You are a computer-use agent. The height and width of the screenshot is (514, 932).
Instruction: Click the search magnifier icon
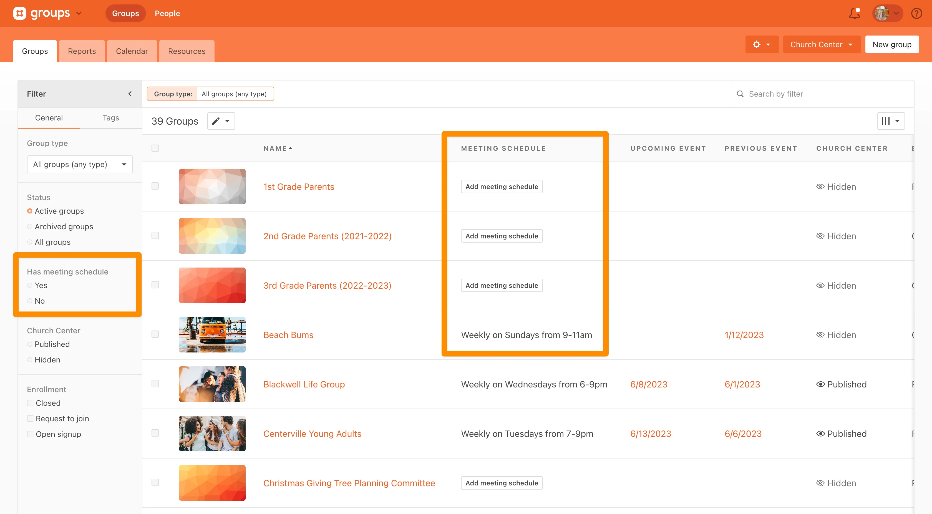(740, 94)
